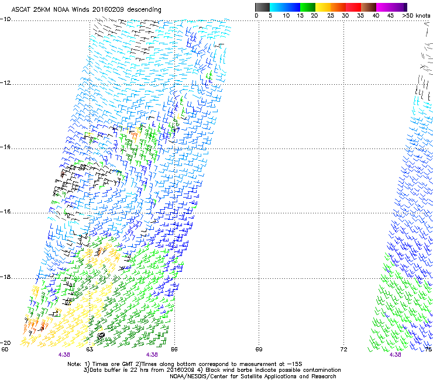Viewport: 433px width, 380px height.
Task: Click the 4:38 time label near longitude 75
Action: point(395,355)
